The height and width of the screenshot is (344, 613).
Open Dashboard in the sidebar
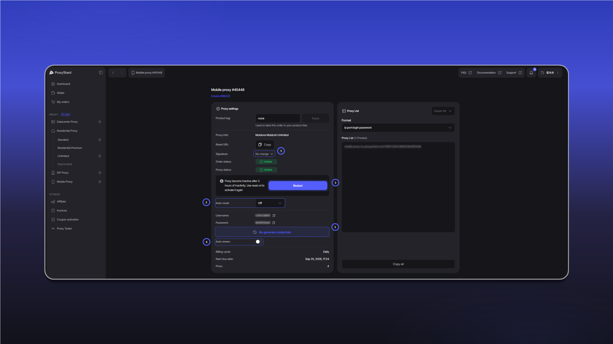[x=63, y=84]
